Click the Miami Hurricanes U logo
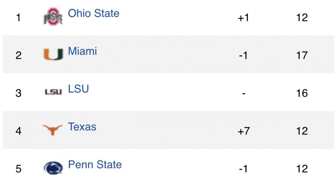 [53, 54]
